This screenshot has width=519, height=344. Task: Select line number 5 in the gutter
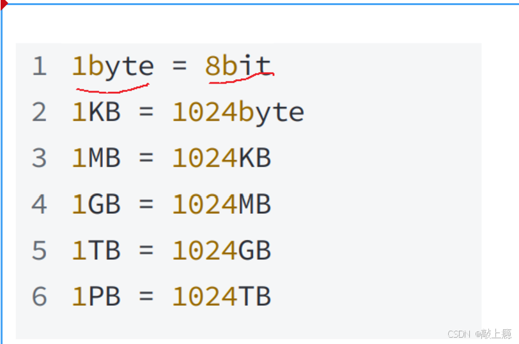tap(40, 250)
